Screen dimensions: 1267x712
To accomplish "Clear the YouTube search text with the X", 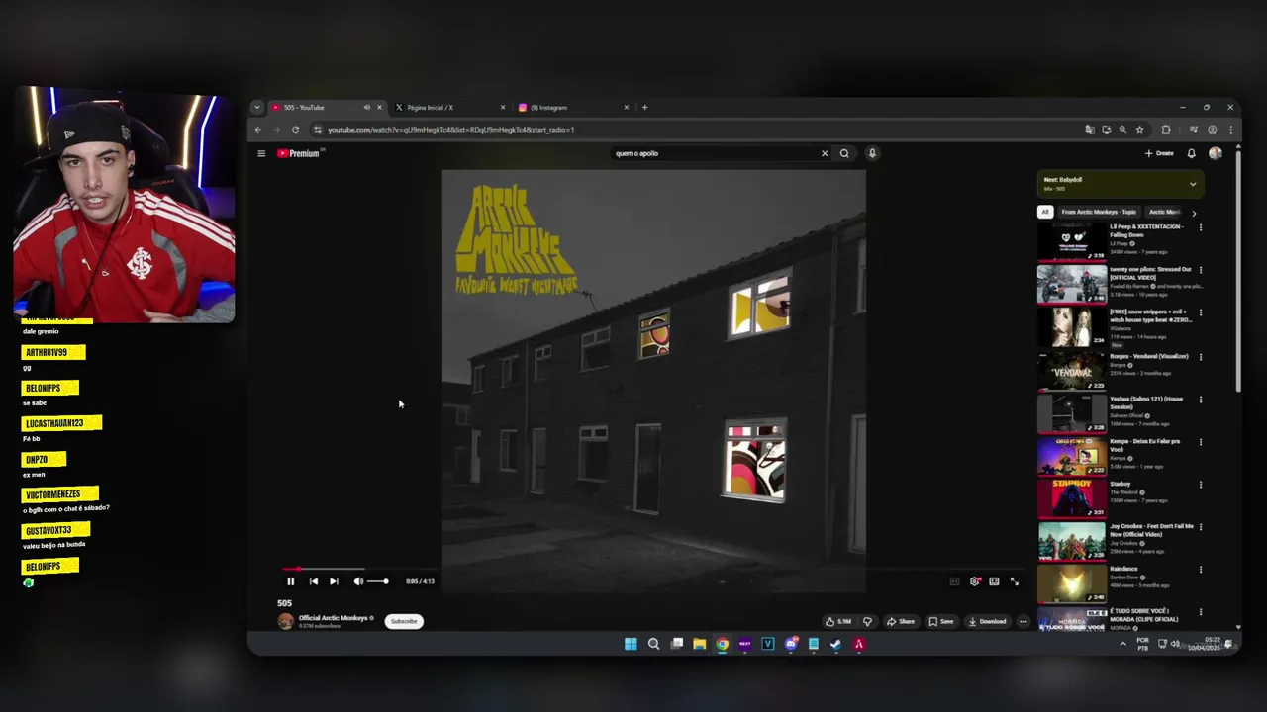I will 825,153.
